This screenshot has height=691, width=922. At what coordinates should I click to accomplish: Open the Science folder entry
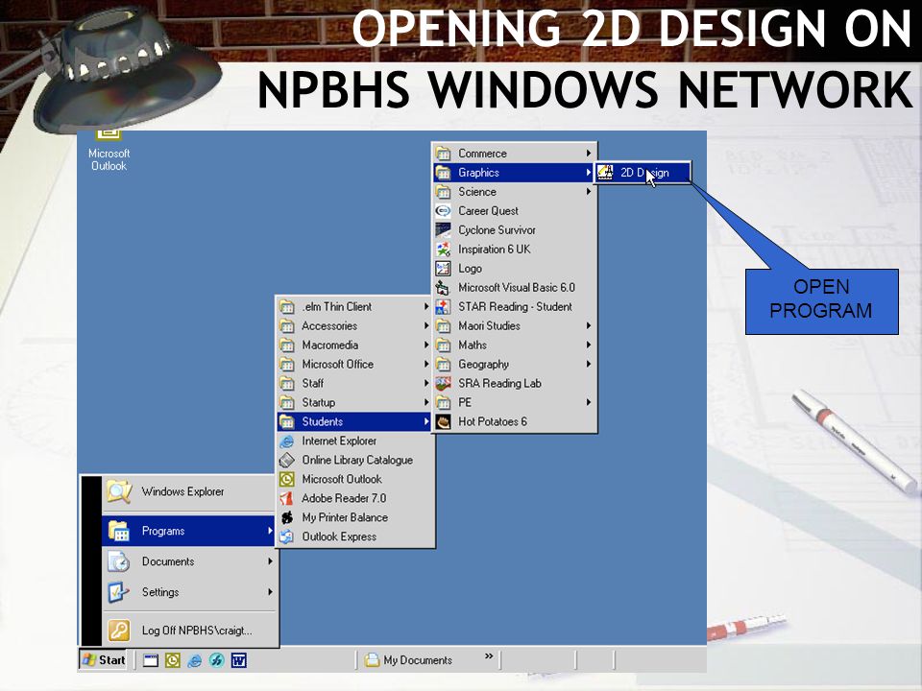[x=515, y=192]
